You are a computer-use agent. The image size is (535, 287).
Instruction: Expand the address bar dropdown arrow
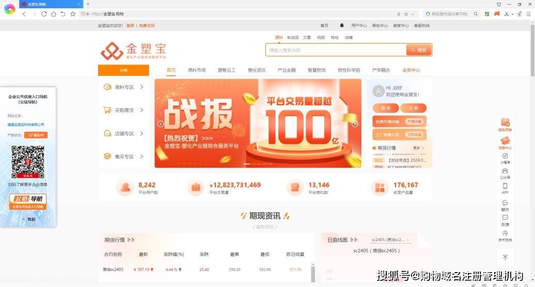[413, 14]
